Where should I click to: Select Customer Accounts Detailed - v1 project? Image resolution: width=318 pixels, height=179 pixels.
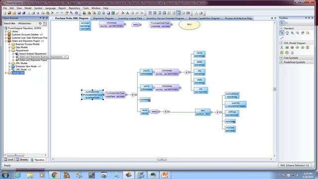(x=27, y=35)
